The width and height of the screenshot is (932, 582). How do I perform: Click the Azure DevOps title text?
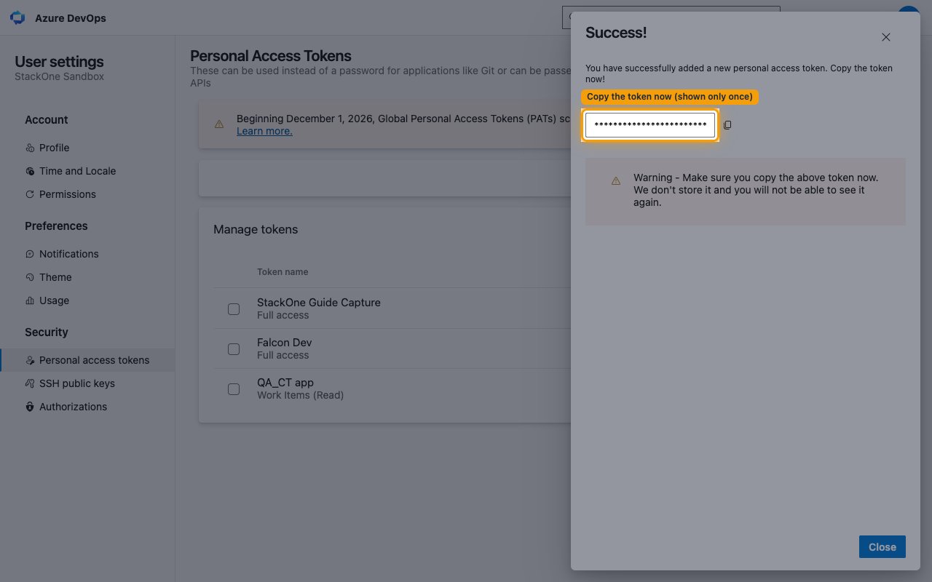coord(71,18)
